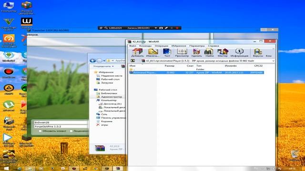Open the ForgeOptiFine 1.5.2 version dropdown
The image size is (305, 171).
61,126
